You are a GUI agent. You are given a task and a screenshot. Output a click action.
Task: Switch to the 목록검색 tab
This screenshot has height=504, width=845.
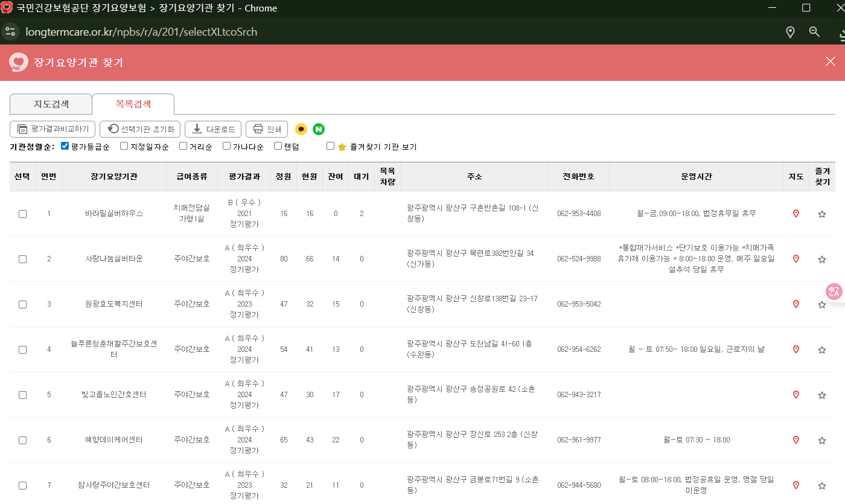(133, 104)
